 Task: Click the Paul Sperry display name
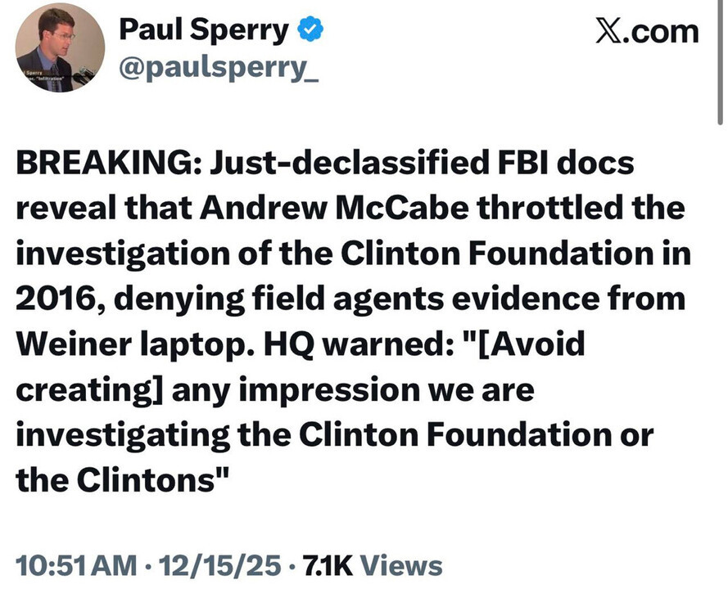tap(205, 31)
